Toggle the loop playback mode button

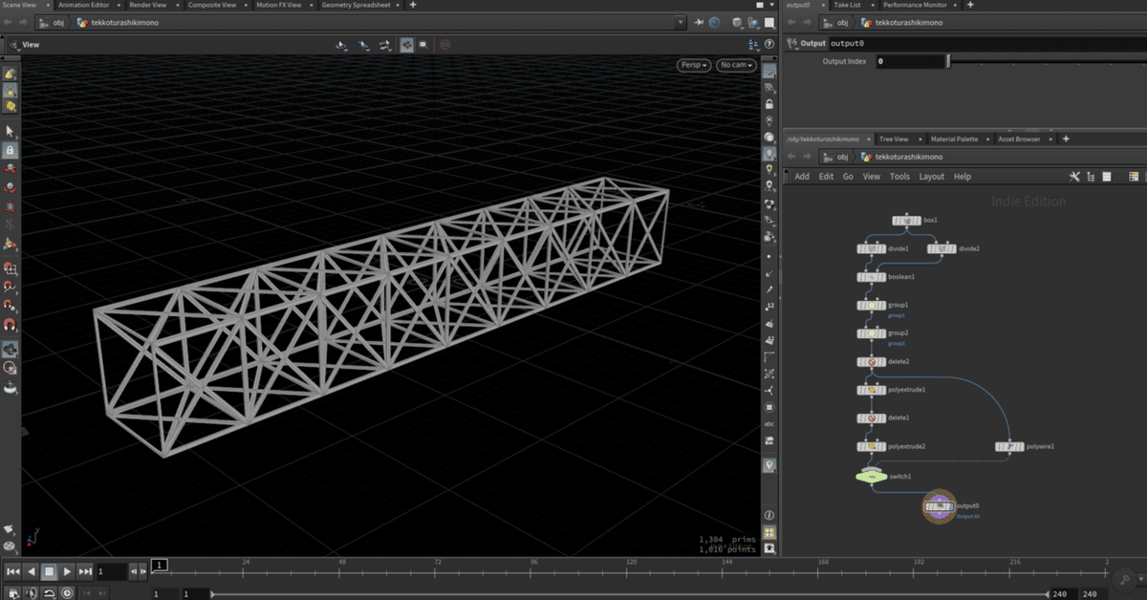pyautogui.click(x=50, y=593)
